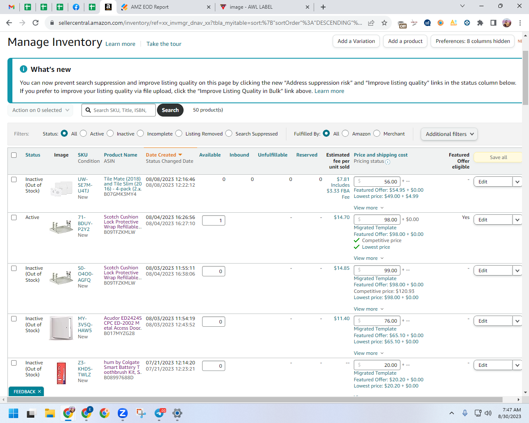The image size is (529, 423).
Task: Select the Search Suppressed status filter
Action: coord(229,133)
